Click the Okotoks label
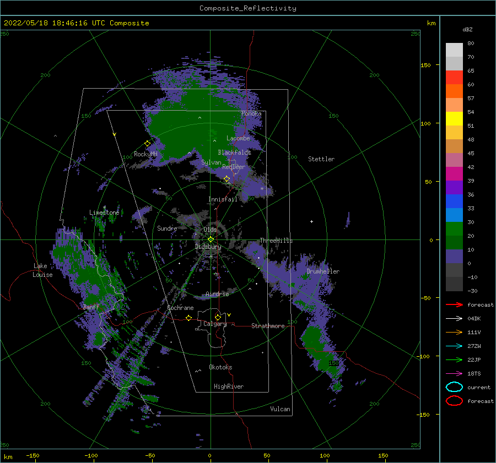 pos(220,367)
